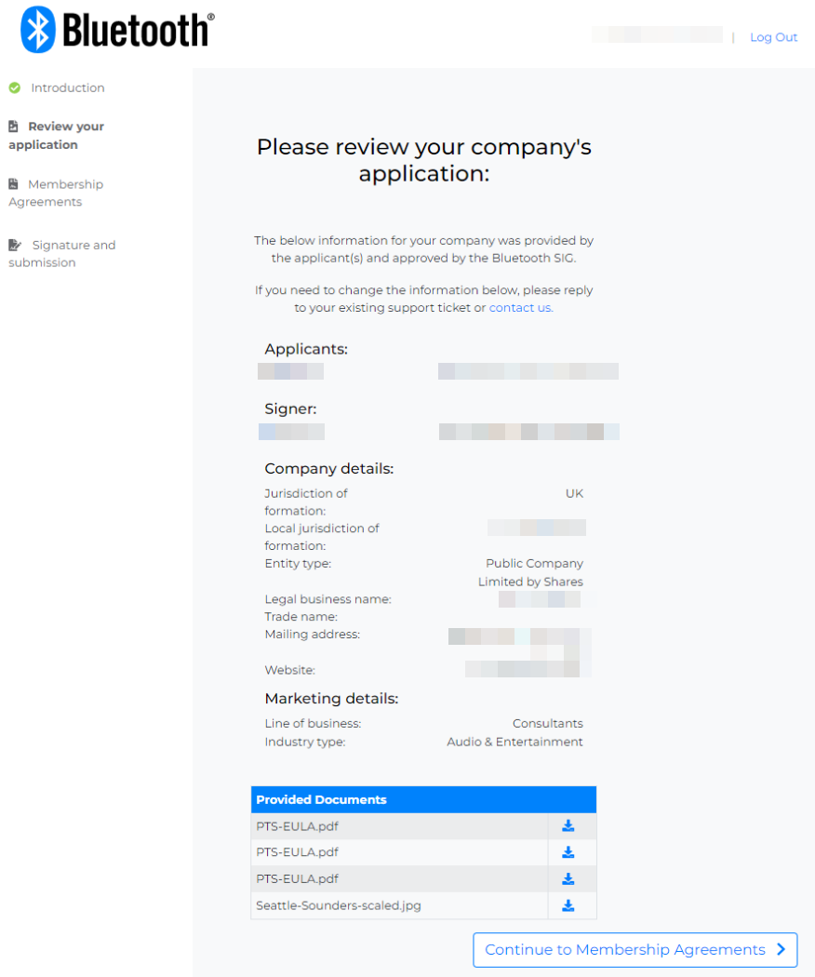Log Out of the account

pos(773,37)
